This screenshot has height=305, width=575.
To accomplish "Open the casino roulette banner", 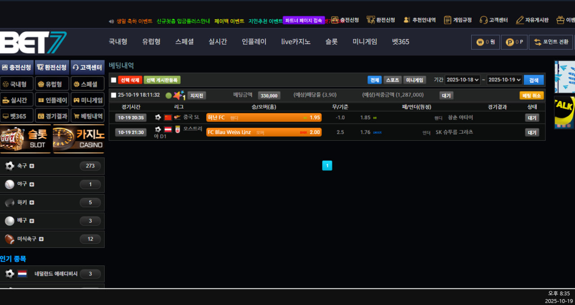I will (x=79, y=139).
